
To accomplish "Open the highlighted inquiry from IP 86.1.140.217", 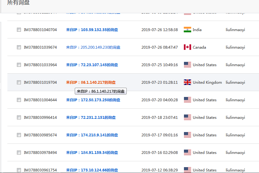I will [91, 82].
